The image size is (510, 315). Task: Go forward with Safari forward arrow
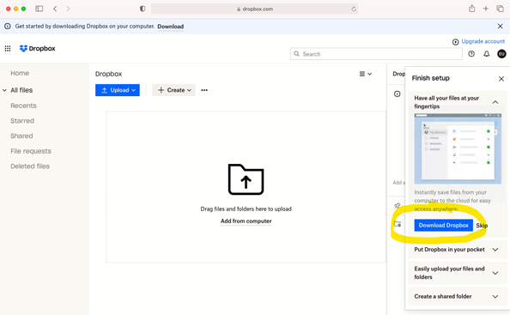[x=68, y=9]
